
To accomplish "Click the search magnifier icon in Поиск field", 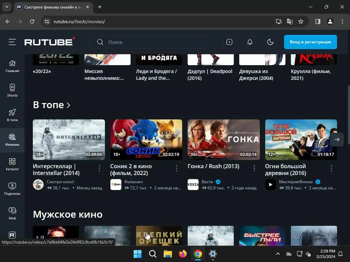I will coord(100,42).
